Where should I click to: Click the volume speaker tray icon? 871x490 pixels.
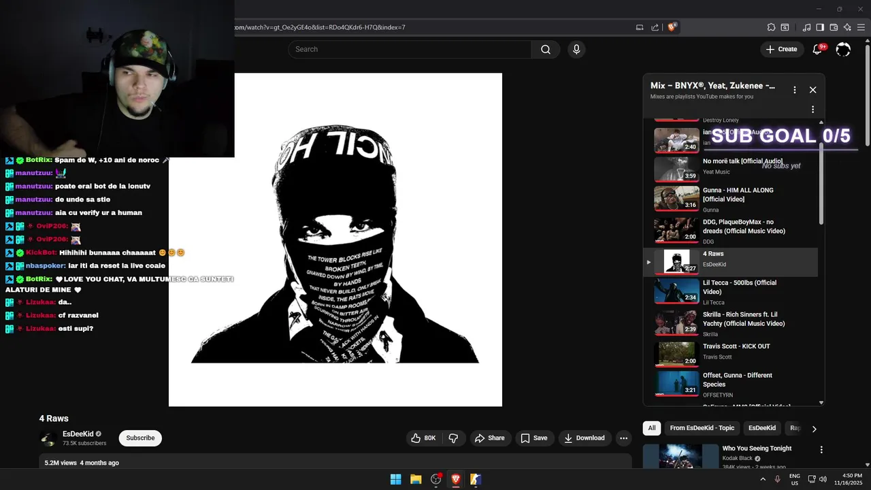[823, 479]
